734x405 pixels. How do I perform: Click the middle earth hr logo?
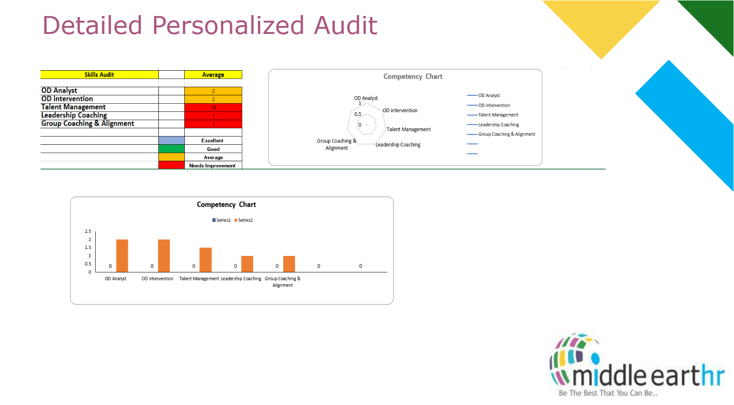point(636,366)
